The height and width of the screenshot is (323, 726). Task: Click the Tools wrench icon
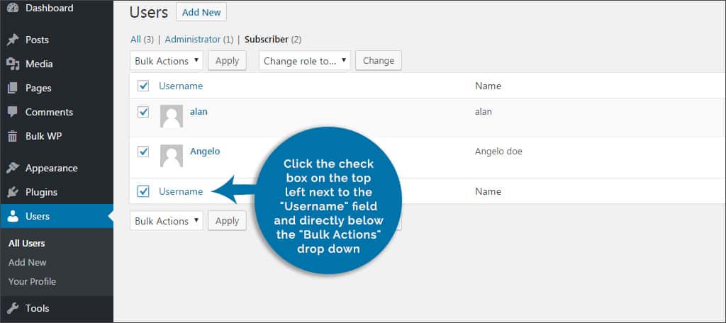coord(13,308)
